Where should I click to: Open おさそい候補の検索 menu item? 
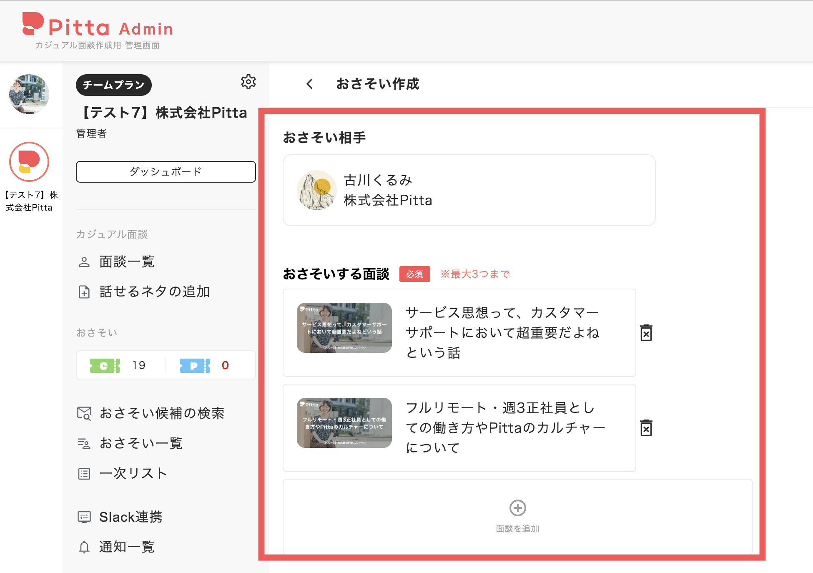162,413
